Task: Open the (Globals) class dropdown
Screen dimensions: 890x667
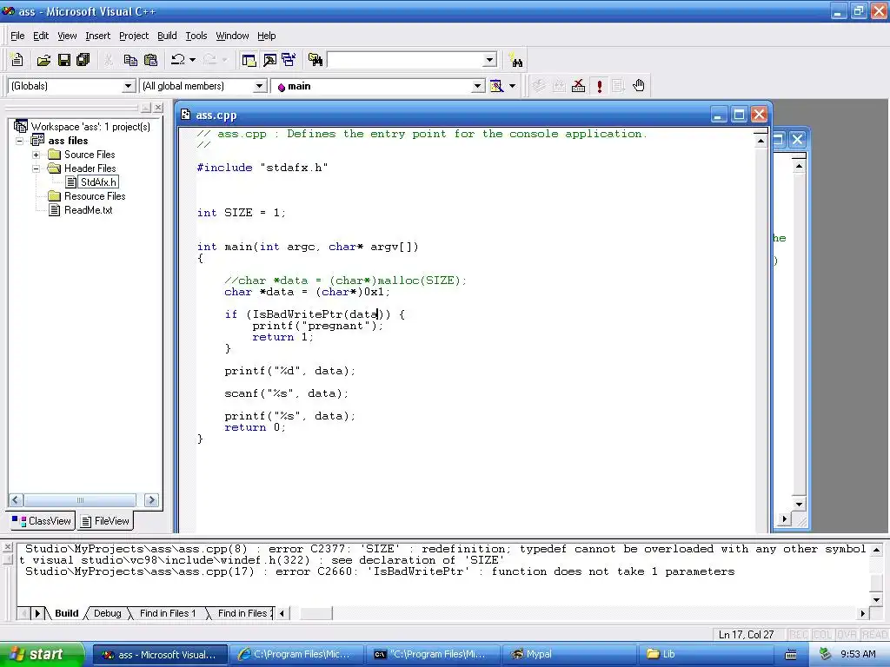Action: [129, 86]
